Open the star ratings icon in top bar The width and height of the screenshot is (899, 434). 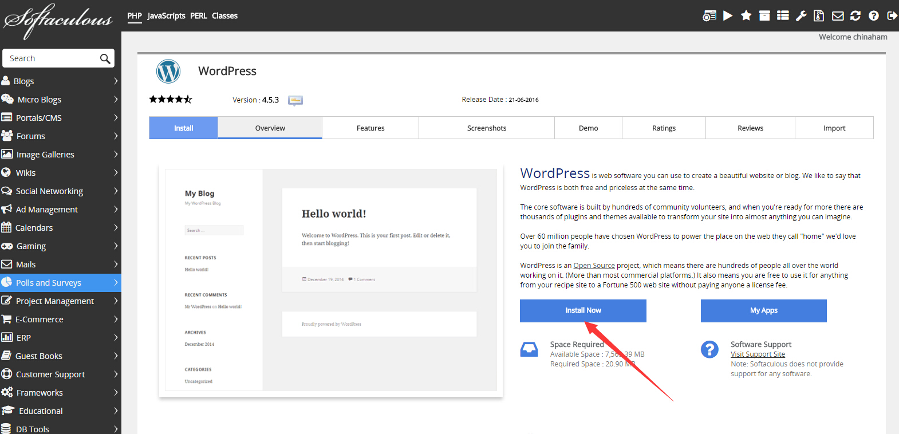(746, 15)
